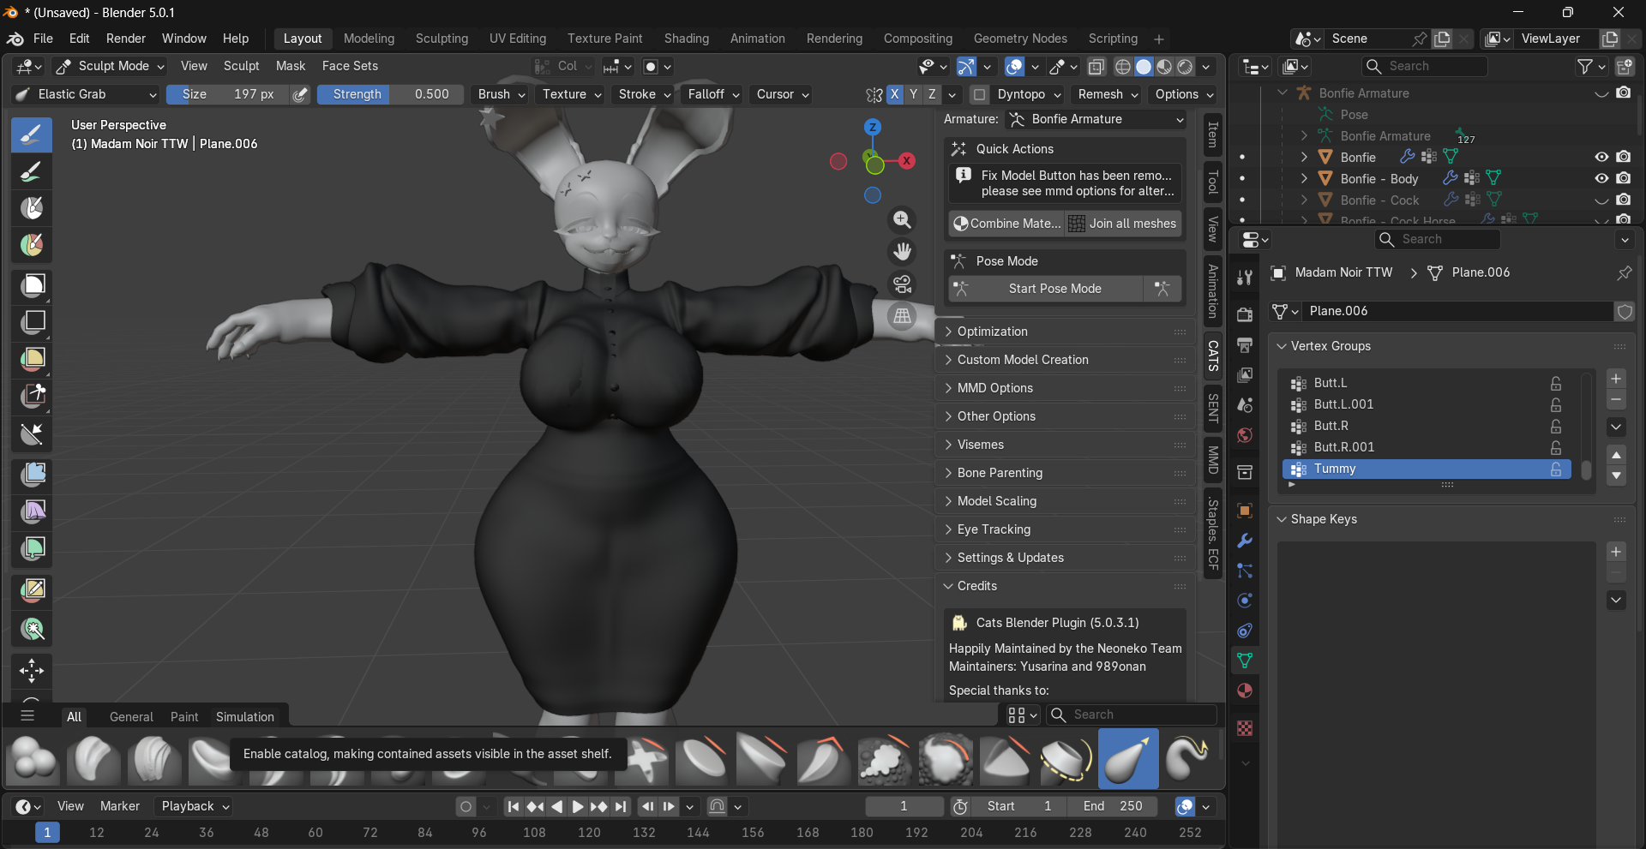
Task: Toggle X axis symmetry
Action: 894,94
